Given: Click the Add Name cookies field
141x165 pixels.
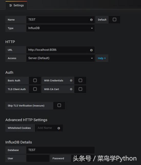Looking at the screenshot, I should [47, 128].
